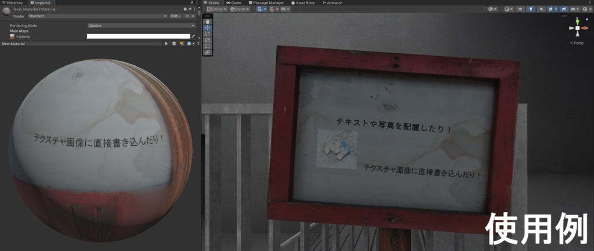Click the scene audio toggle icon
The image size is (594, 251).
point(541,9)
